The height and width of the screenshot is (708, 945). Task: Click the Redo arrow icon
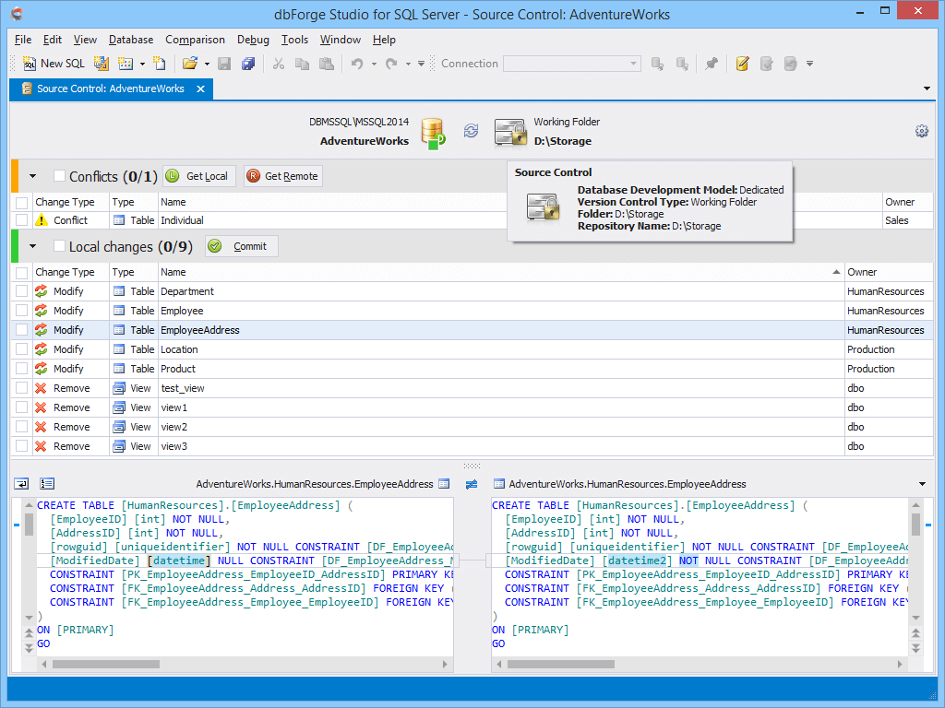pos(391,64)
